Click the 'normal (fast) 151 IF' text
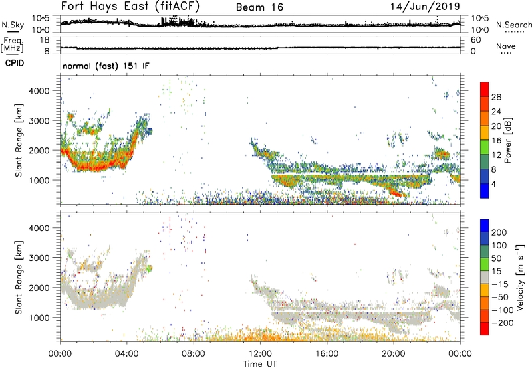532x368 pixels. coord(106,66)
